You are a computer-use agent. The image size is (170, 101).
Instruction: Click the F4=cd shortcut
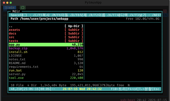(x=132, y=89)
